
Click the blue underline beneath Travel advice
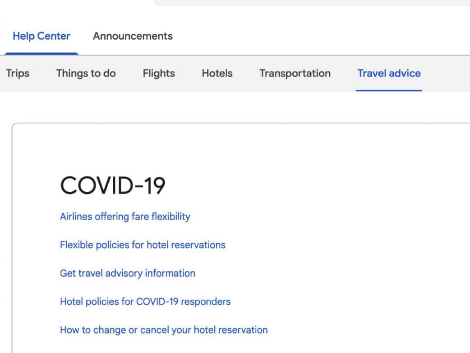[x=389, y=90]
